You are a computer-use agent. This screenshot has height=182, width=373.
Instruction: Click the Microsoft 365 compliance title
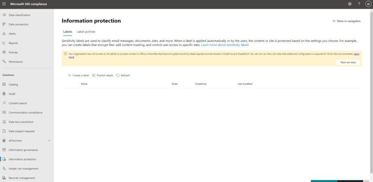28,4
